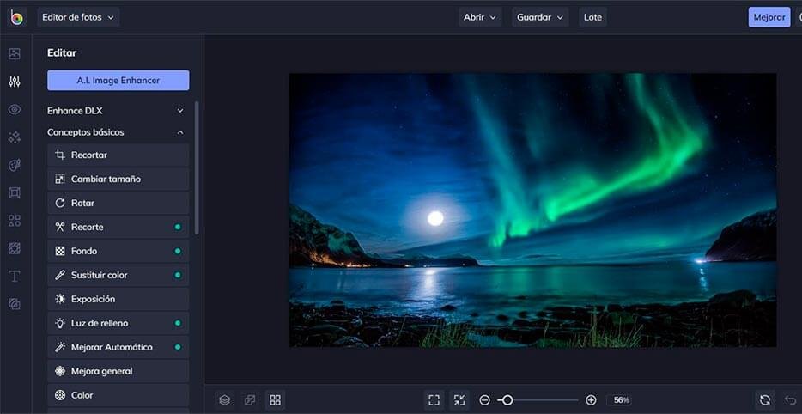The width and height of the screenshot is (802, 414).
Task: Click the zoom in plus icon
Action: tap(591, 400)
